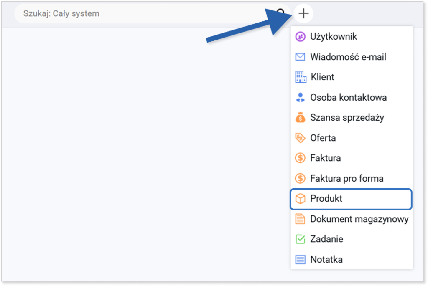
Task: Click the dollar coin icon beside Faktura
Action: coord(300,158)
